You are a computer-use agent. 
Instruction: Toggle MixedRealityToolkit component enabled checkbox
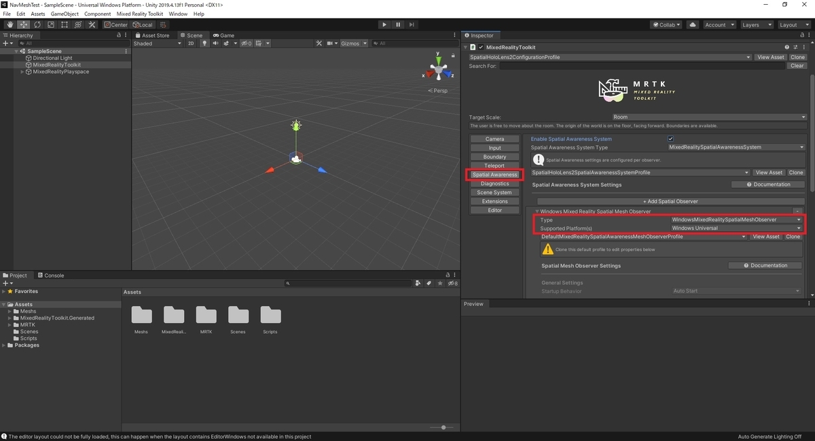tap(482, 47)
